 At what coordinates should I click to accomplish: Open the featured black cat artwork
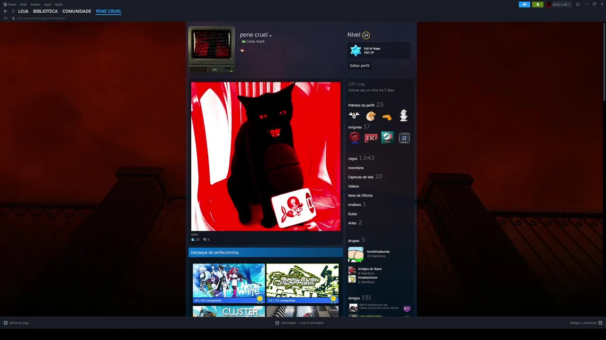point(266,156)
